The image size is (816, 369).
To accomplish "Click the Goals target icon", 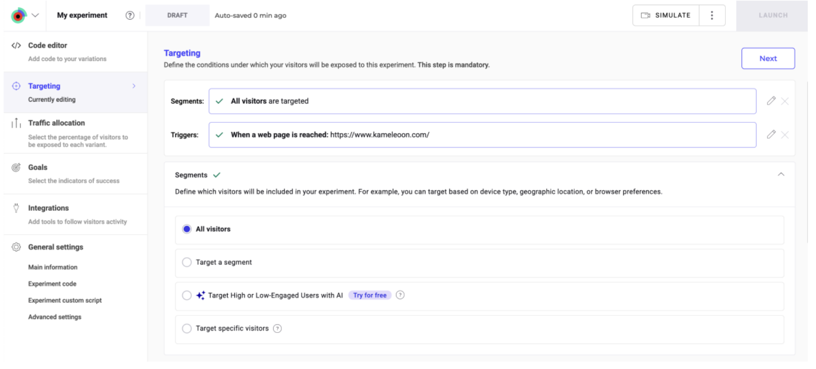I will 16,167.
